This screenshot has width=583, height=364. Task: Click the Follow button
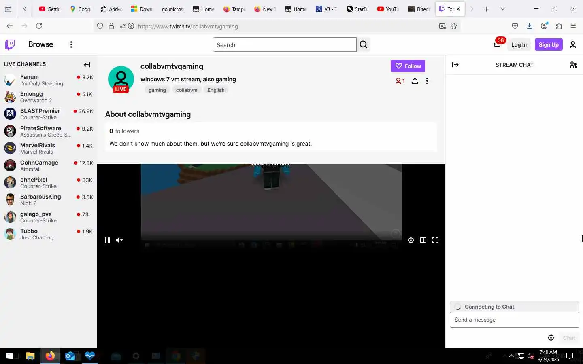(x=408, y=66)
